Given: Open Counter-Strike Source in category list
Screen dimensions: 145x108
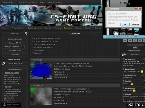Looking at the screenshot, I should (43, 44).
